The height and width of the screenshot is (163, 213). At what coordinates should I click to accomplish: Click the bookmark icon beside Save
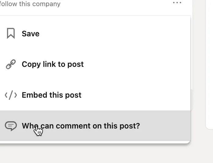coord(11,33)
